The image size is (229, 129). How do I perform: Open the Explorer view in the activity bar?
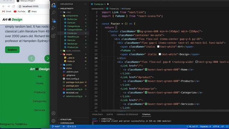click(53, 5)
